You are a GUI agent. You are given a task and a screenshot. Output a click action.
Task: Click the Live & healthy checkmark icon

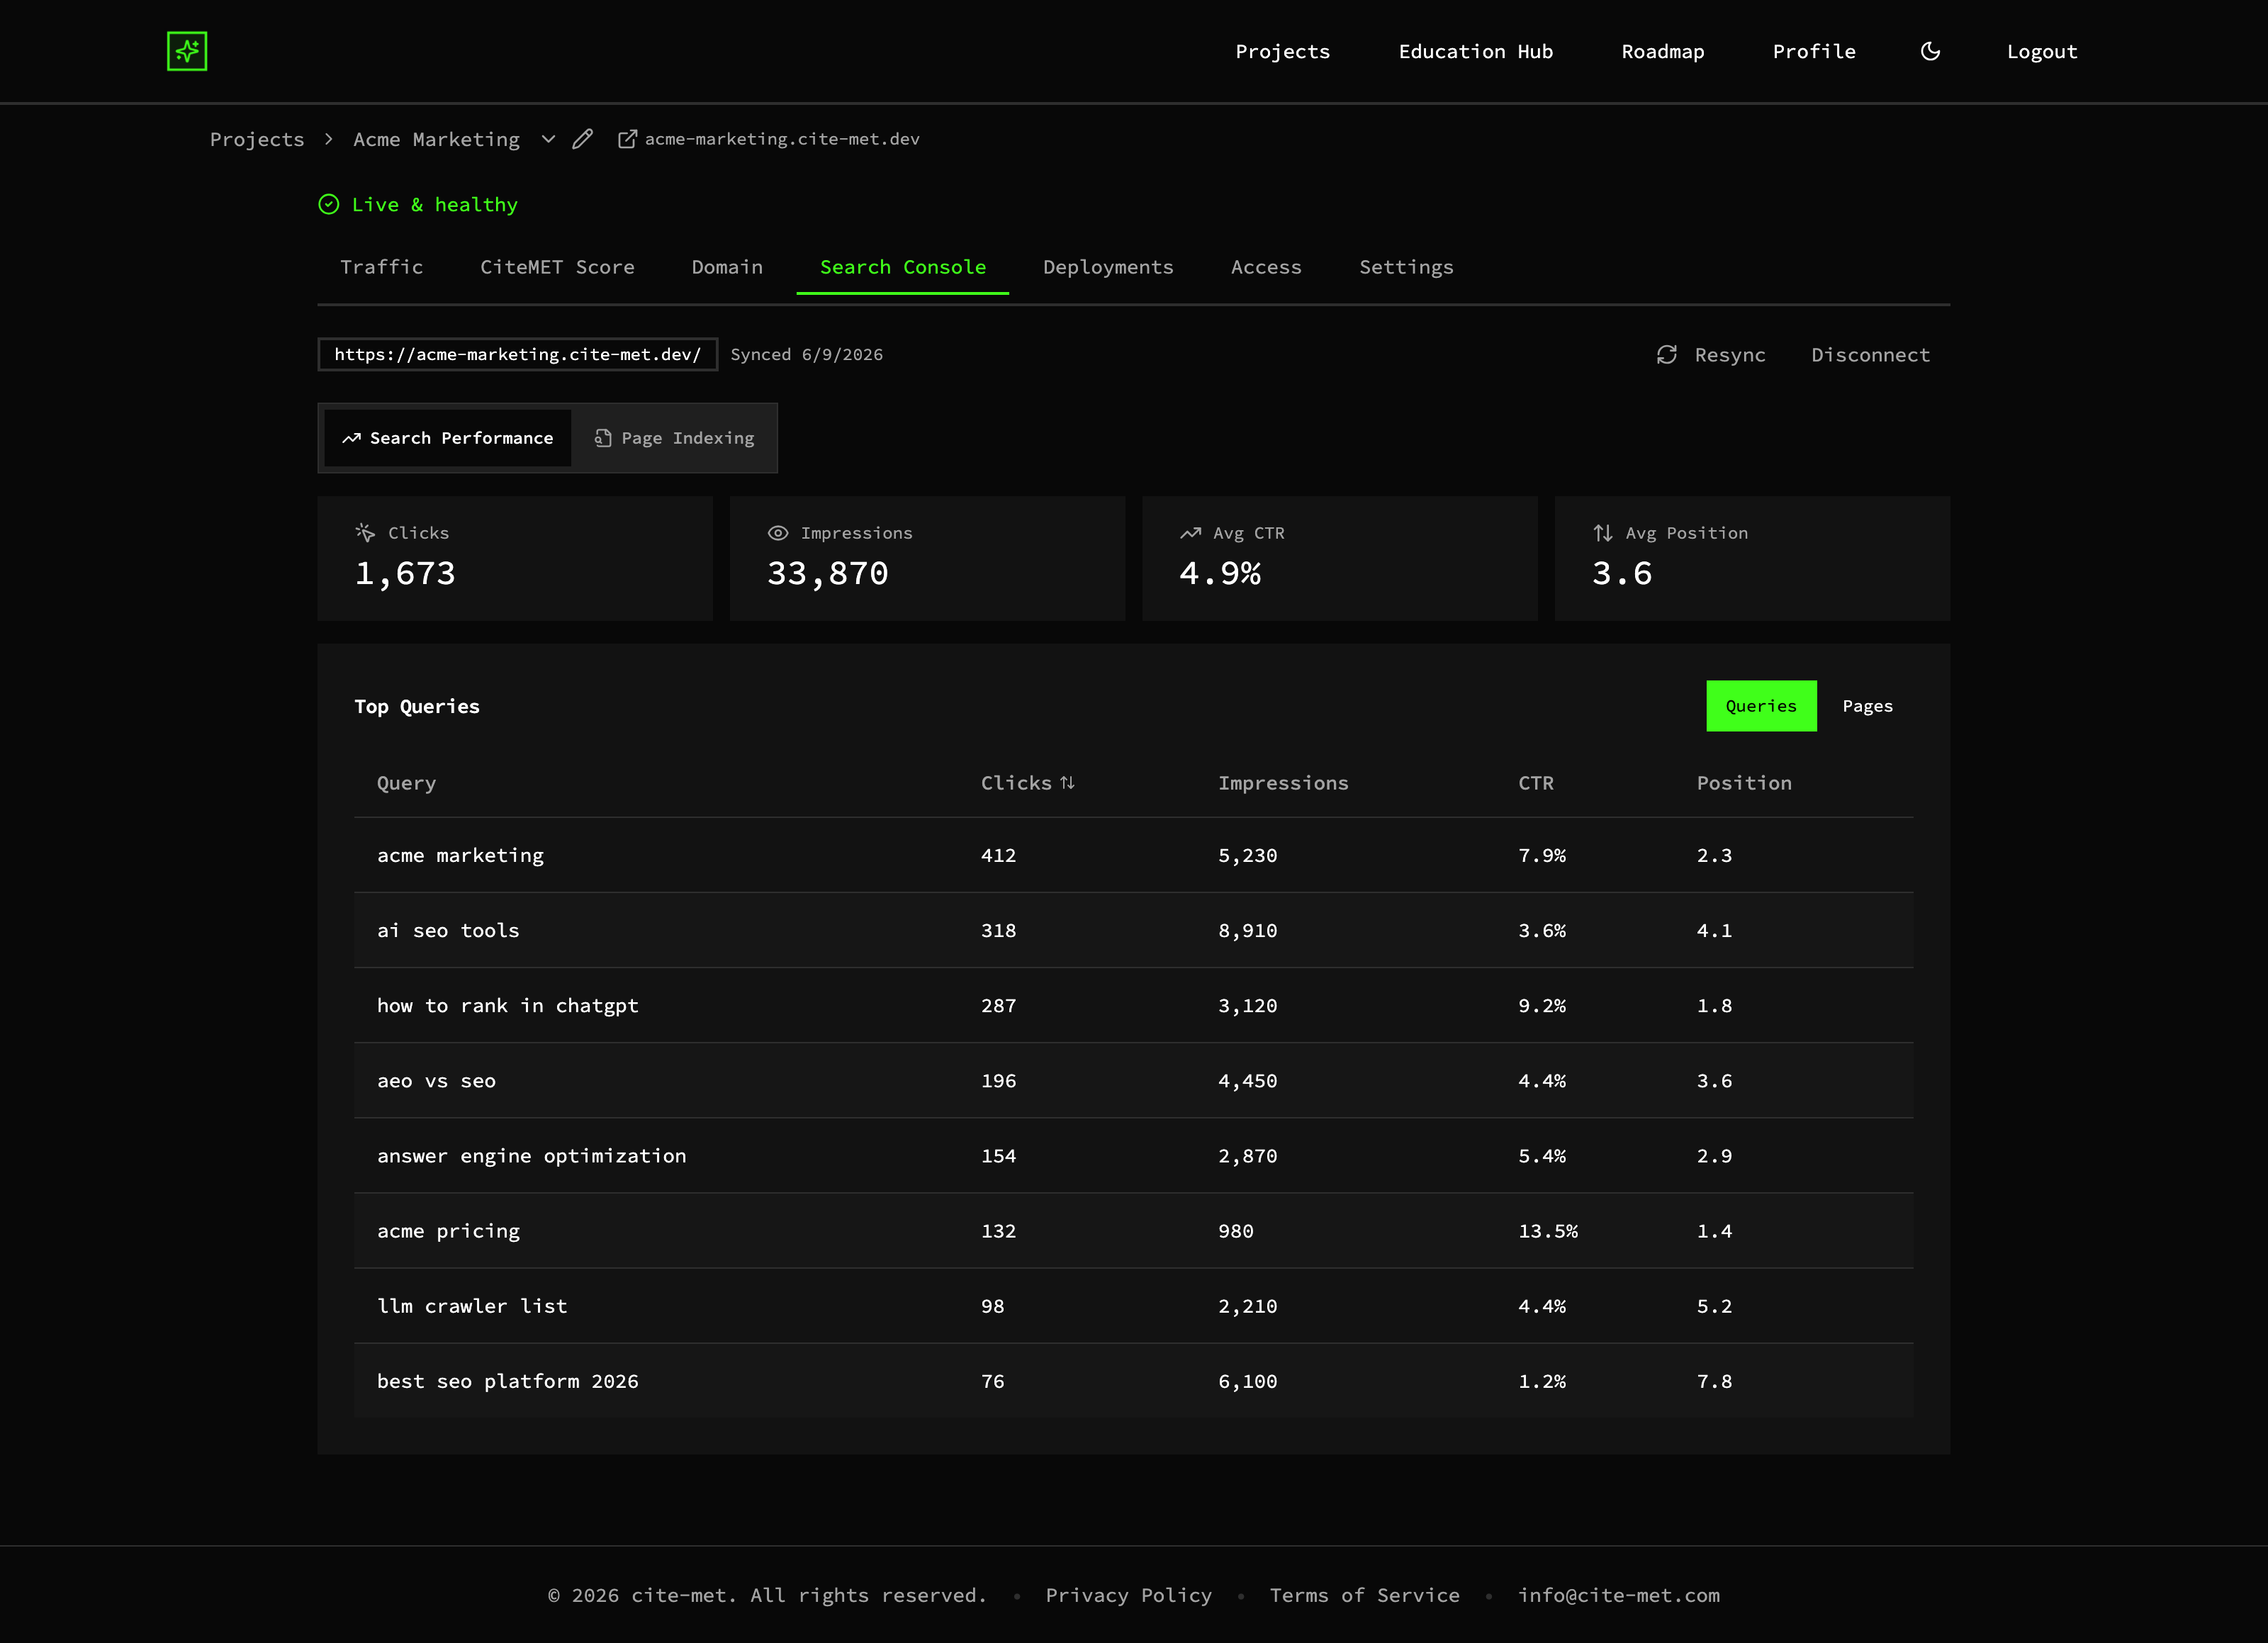click(329, 204)
